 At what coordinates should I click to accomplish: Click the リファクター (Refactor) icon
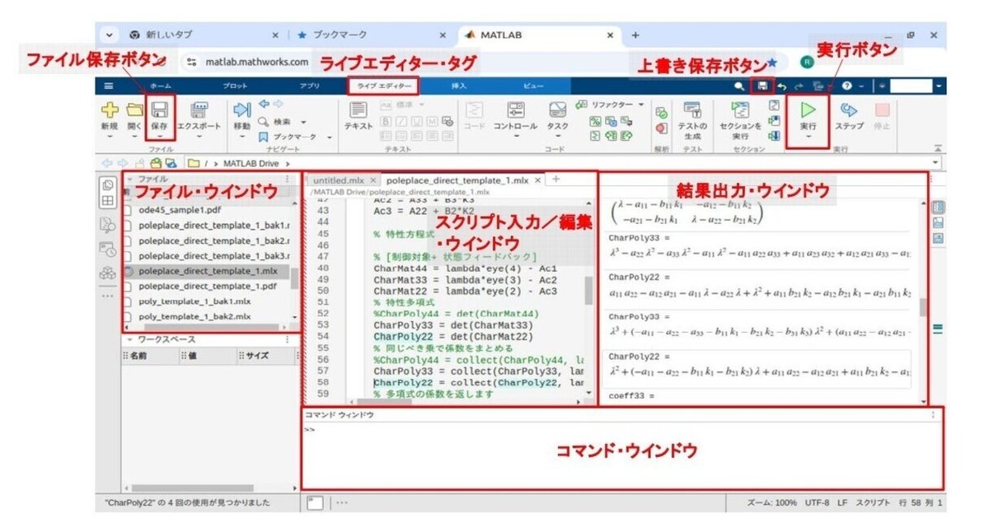click(x=581, y=105)
